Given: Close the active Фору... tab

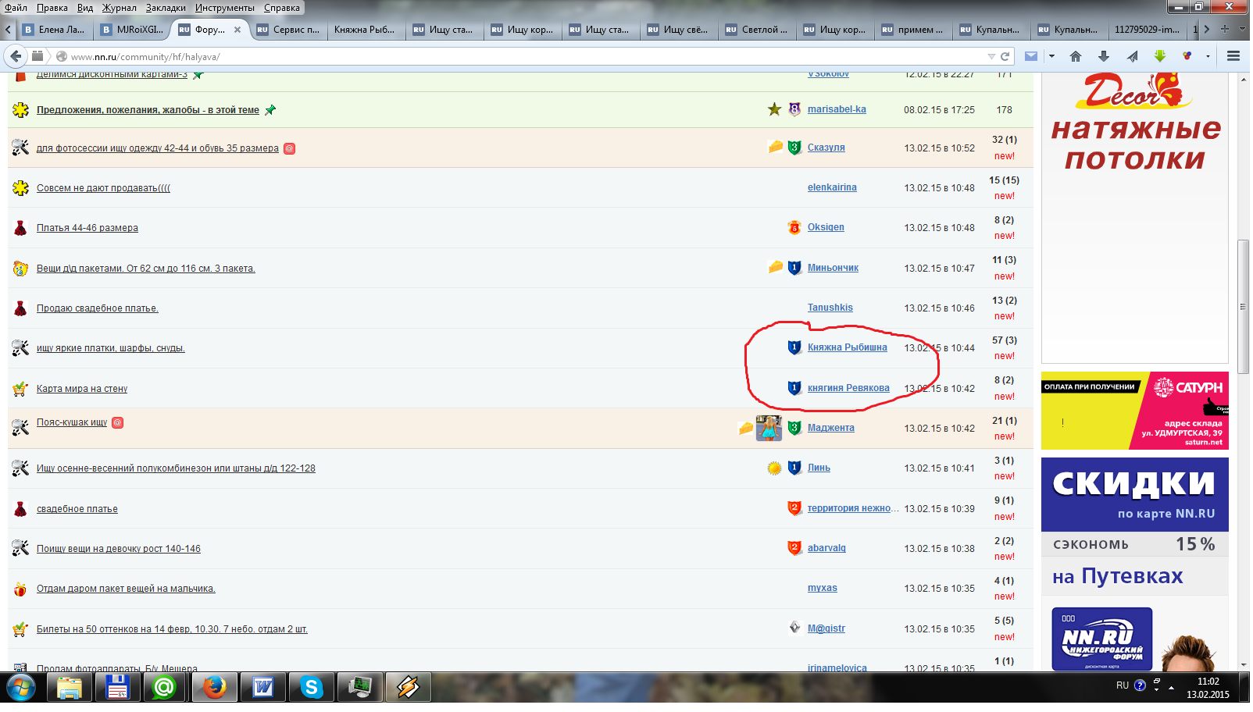Looking at the screenshot, I should pos(237,30).
